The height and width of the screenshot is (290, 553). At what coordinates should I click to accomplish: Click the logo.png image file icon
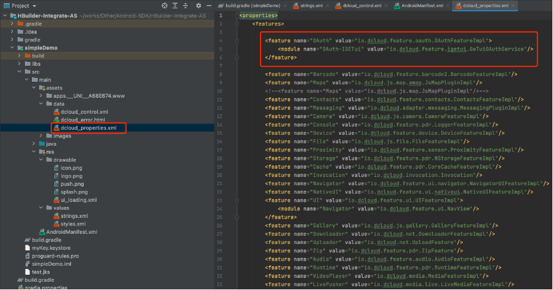pos(56,176)
